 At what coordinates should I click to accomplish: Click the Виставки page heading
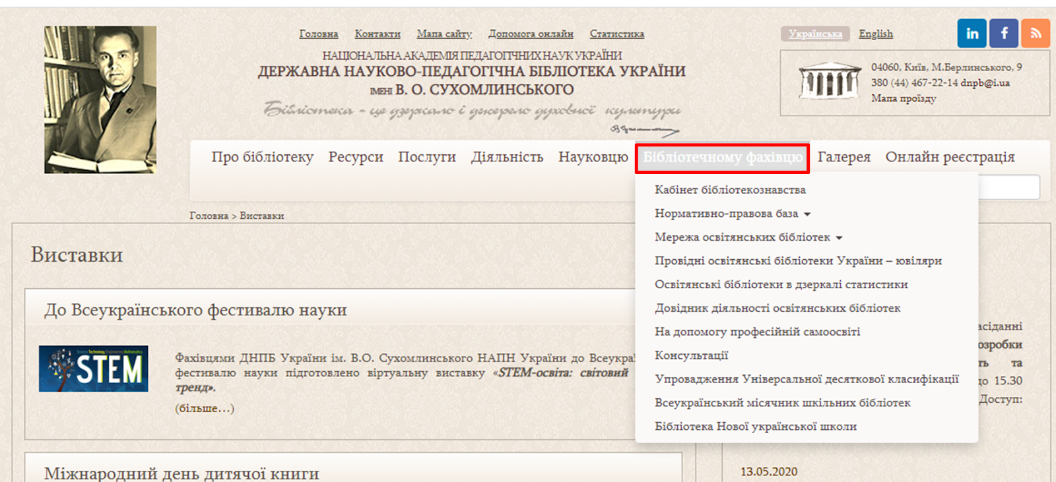[77, 255]
